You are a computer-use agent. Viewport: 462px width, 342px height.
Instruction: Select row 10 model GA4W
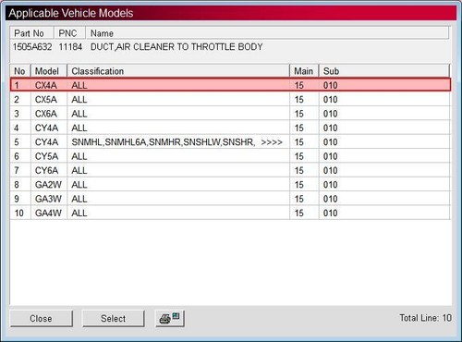[x=230, y=213]
